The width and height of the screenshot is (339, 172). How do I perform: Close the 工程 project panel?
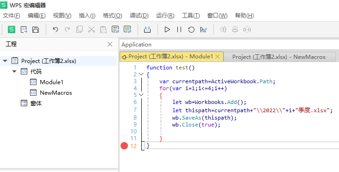click(x=110, y=44)
